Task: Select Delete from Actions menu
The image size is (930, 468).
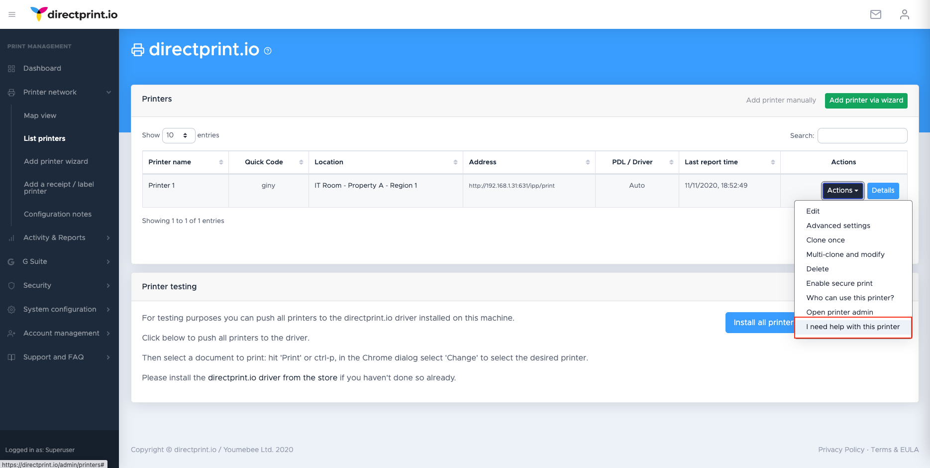Action: point(853,269)
